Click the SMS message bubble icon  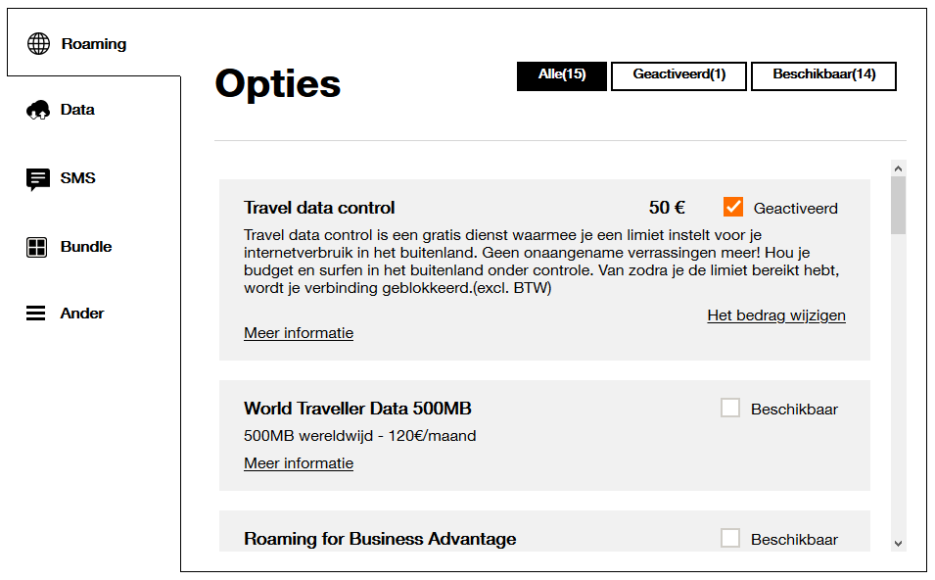[x=38, y=179]
